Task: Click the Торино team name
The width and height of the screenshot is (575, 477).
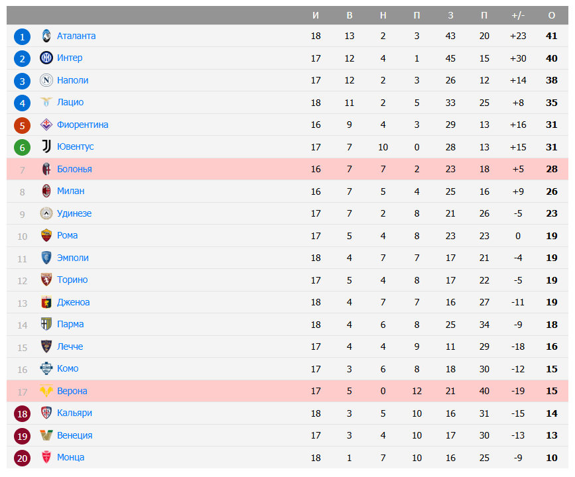Action: [72, 280]
